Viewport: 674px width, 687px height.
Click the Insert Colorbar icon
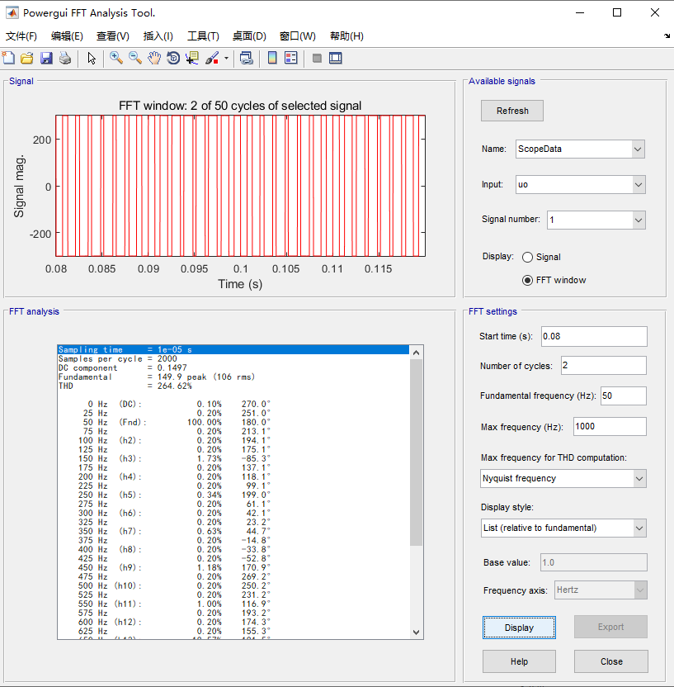pos(271,58)
